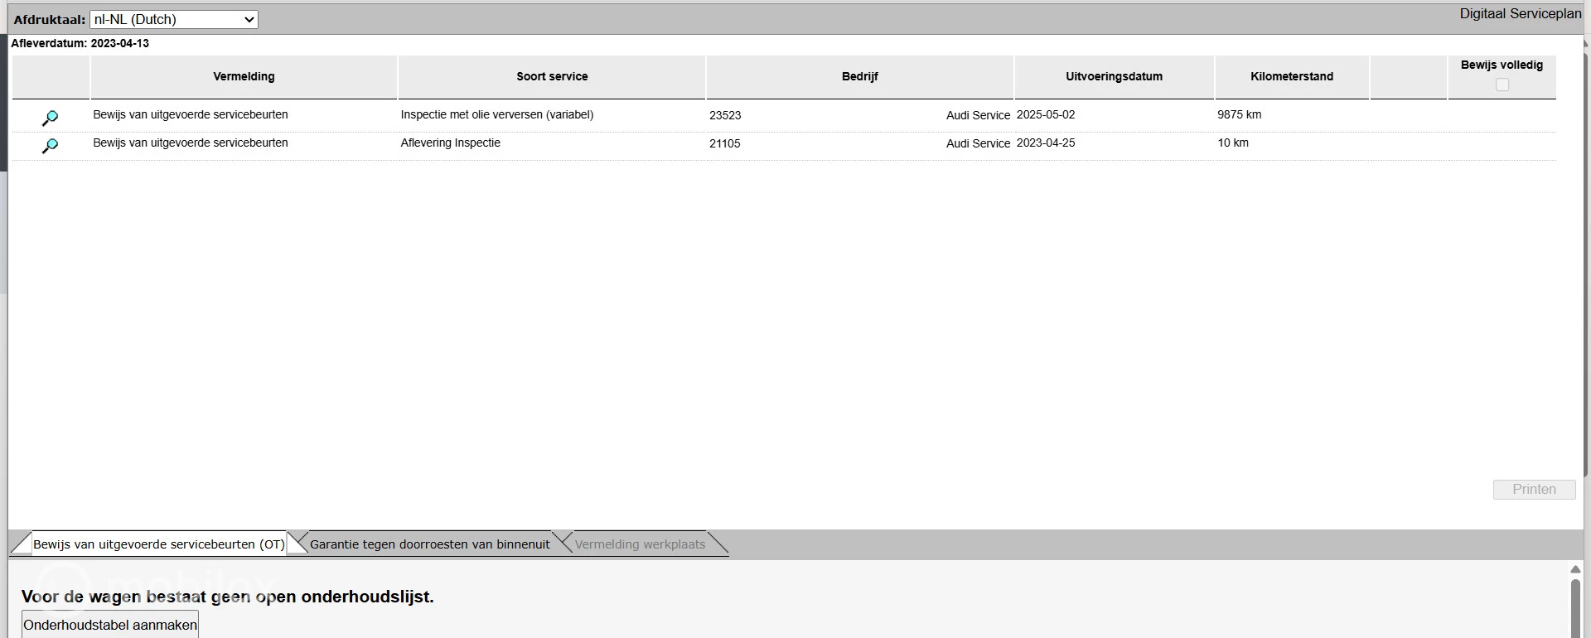The image size is (1591, 638).
Task: Click the Kilometerstand column header
Action: pyautogui.click(x=1291, y=76)
